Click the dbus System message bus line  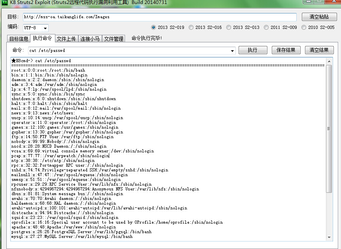point(67,194)
